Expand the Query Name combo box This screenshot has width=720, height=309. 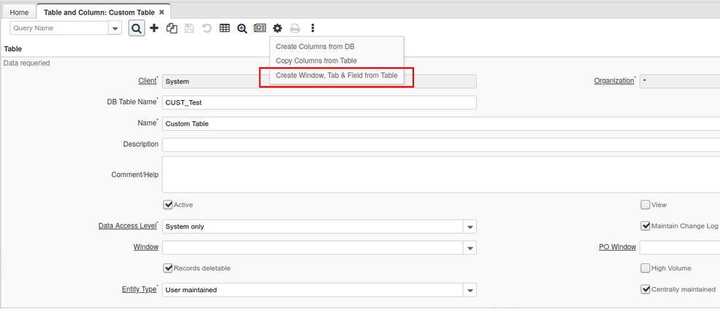point(115,28)
